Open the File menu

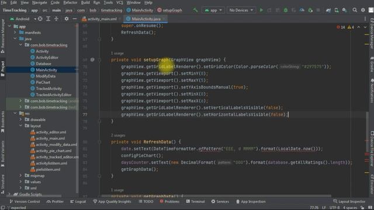pyautogui.click(x=4, y=2)
